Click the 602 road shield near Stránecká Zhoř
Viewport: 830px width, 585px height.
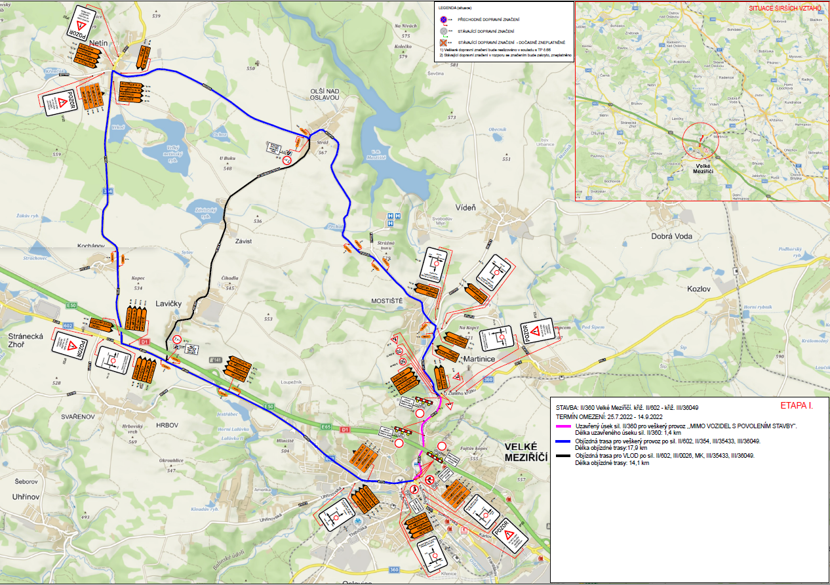pyautogui.click(x=68, y=325)
